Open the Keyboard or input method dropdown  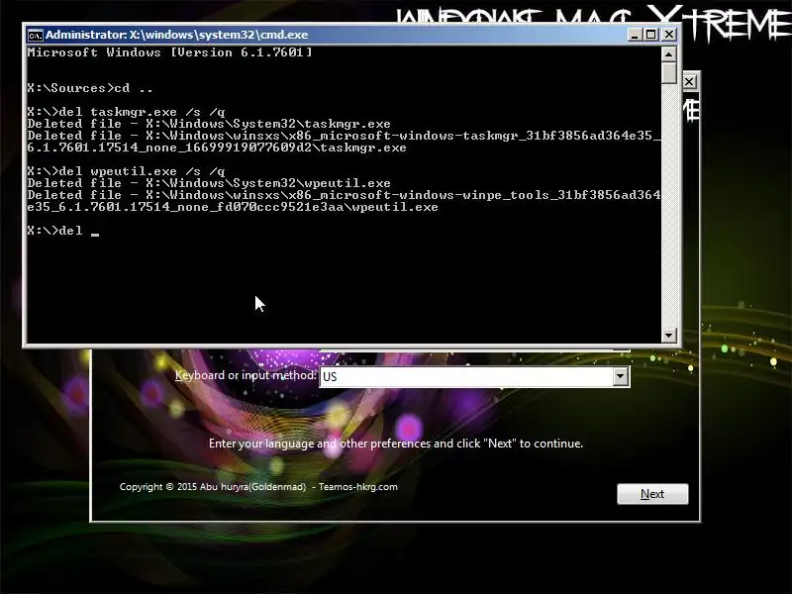tap(621, 376)
